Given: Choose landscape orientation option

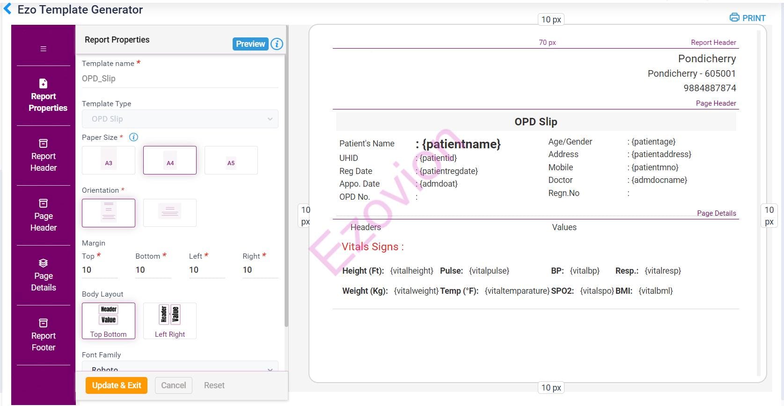Looking at the screenshot, I should pos(170,213).
